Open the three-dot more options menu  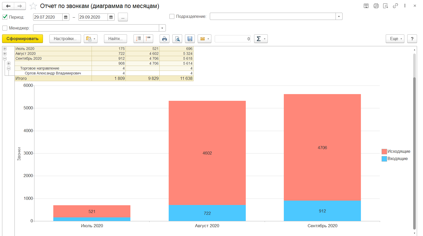(x=405, y=6)
